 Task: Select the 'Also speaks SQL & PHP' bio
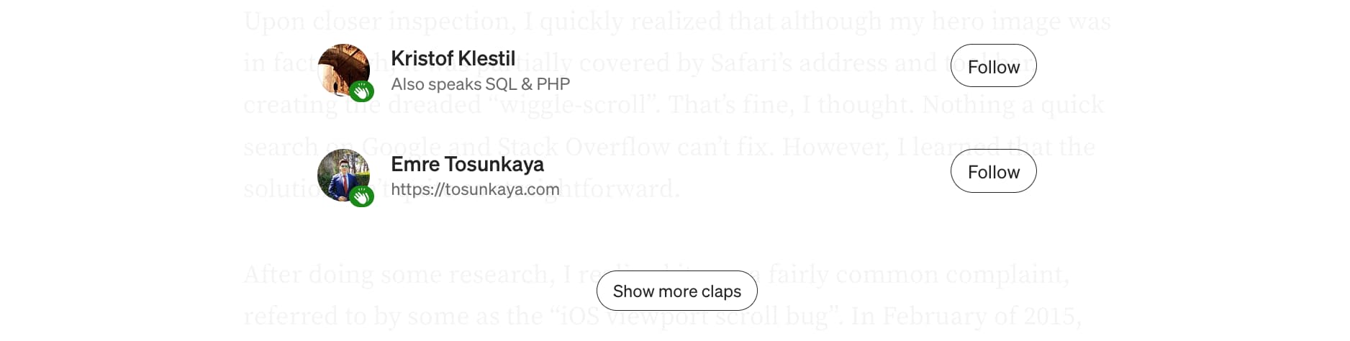click(x=480, y=84)
